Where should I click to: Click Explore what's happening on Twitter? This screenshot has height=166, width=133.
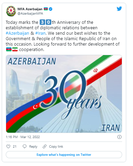tap(64, 155)
